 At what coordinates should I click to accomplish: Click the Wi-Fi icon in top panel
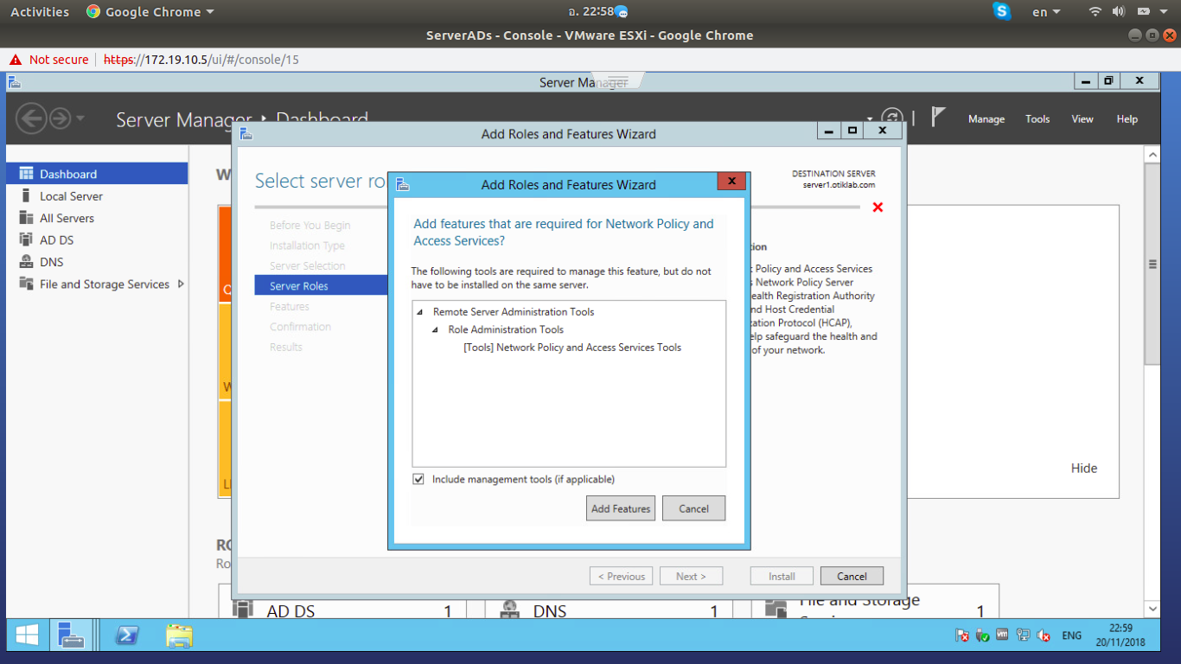[x=1095, y=11]
